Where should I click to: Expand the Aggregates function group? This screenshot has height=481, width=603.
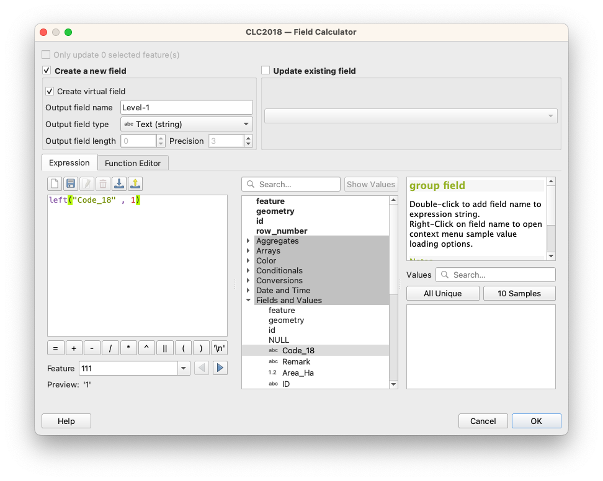[x=248, y=241]
